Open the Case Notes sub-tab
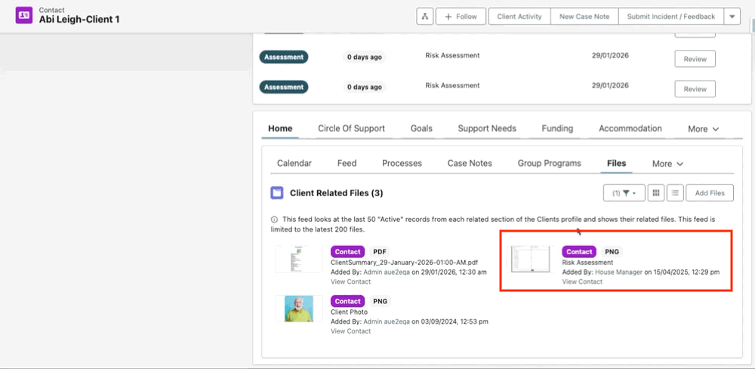The width and height of the screenshot is (755, 369). pos(470,163)
